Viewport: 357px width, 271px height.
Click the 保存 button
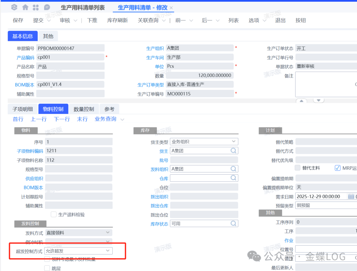[x=18, y=20]
